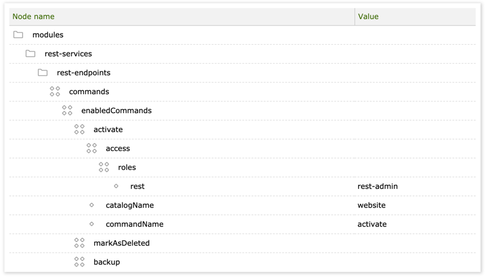
Task: Click the rest-admin value cell
Action: (377, 187)
